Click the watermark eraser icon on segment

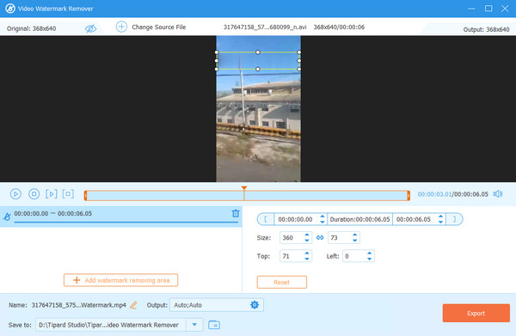pos(7,217)
